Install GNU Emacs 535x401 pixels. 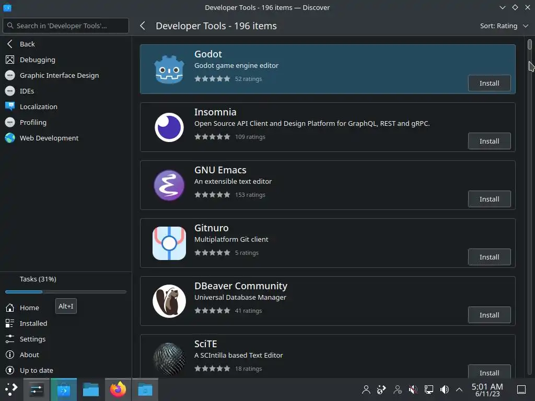click(x=489, y=199)
